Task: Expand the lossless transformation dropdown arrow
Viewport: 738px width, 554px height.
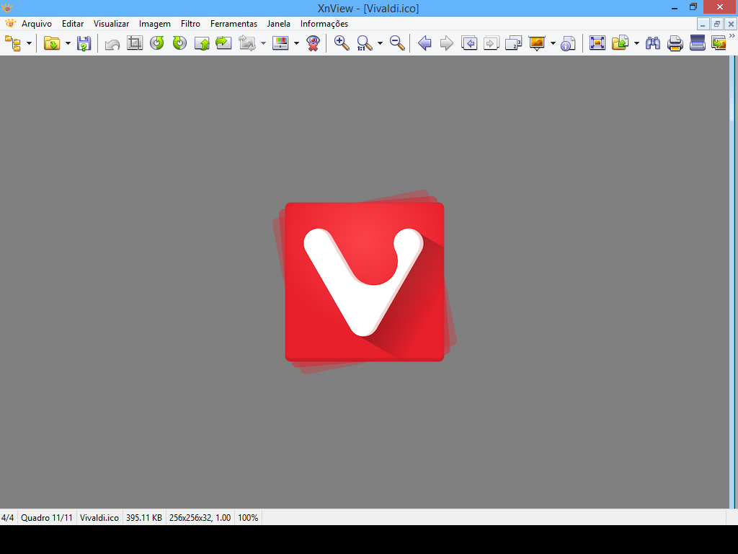Action: tap(263, 43)
